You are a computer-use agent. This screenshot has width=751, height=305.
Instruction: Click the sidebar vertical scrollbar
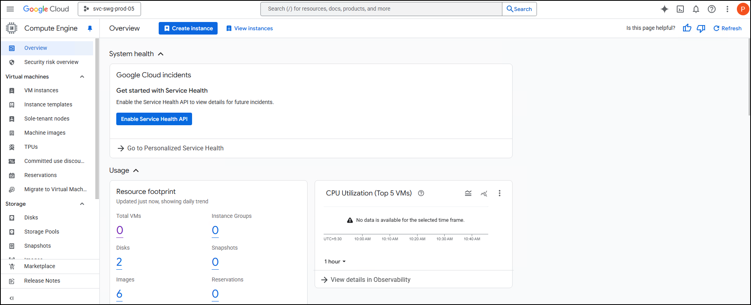click(x=97, y=119)
